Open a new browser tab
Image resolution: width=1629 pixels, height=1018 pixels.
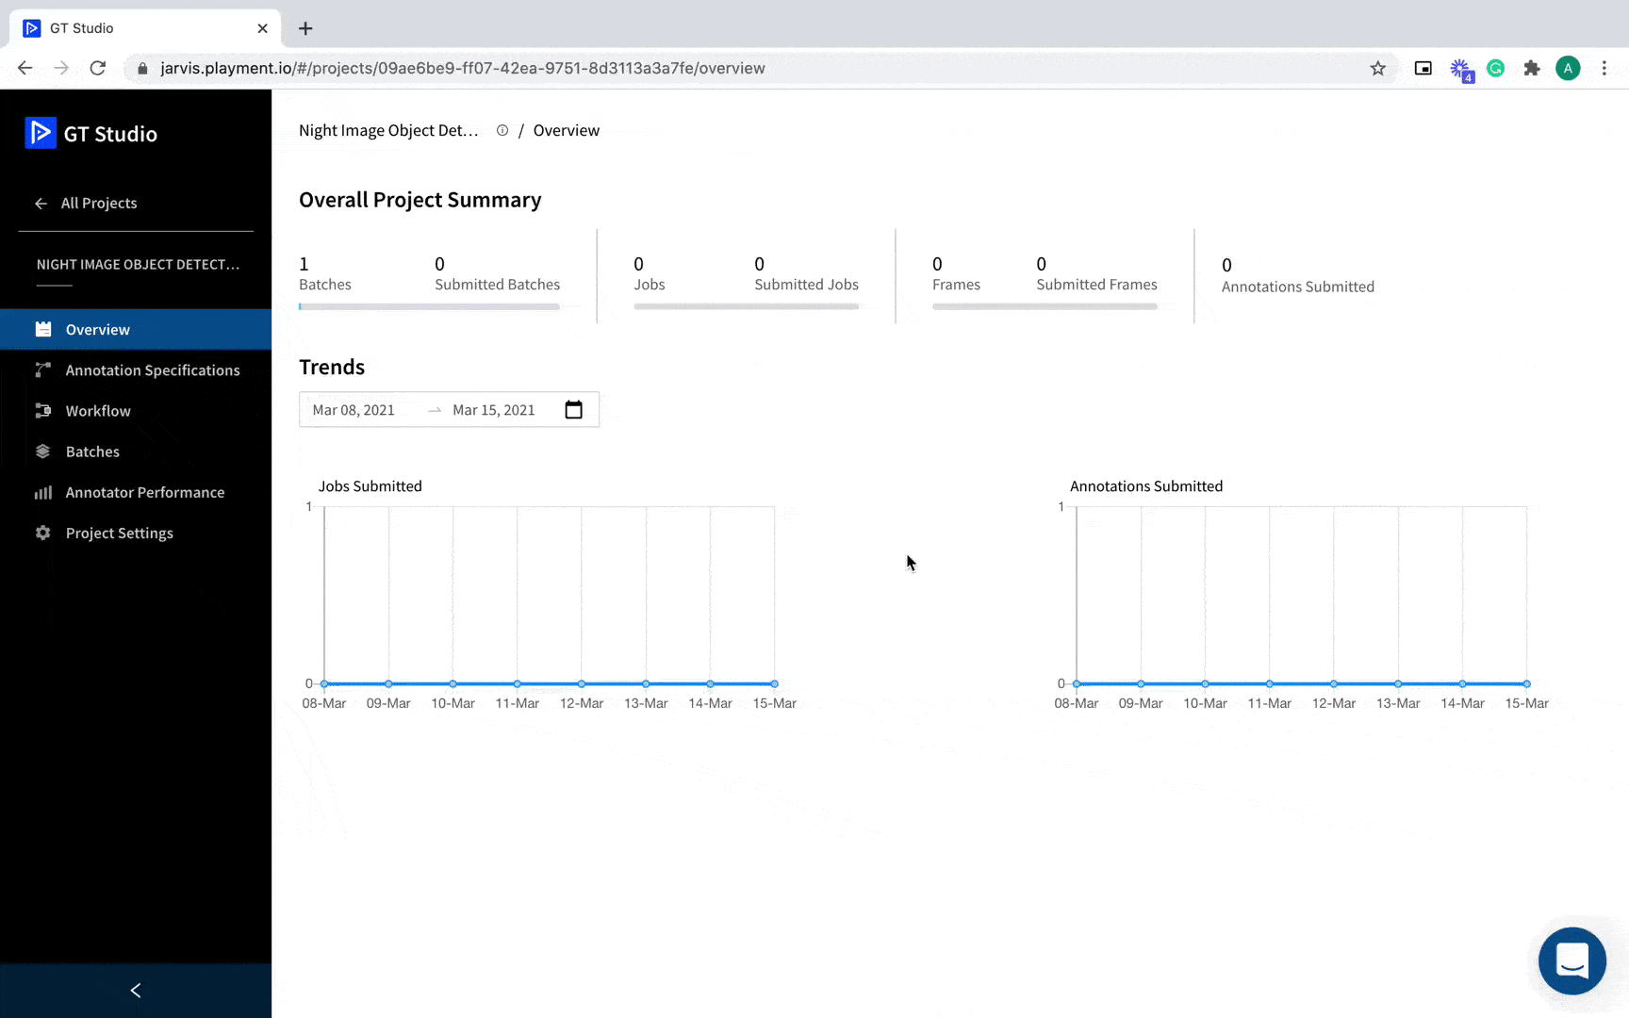point(305,28)
